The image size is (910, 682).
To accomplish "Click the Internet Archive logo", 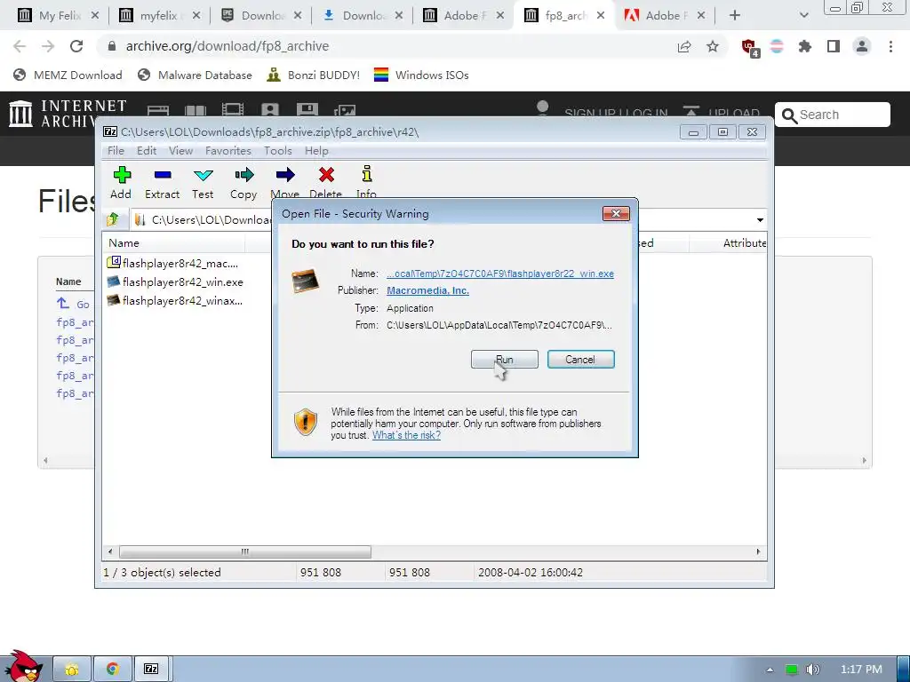I will pyautogui.click(x=68, y=114).
